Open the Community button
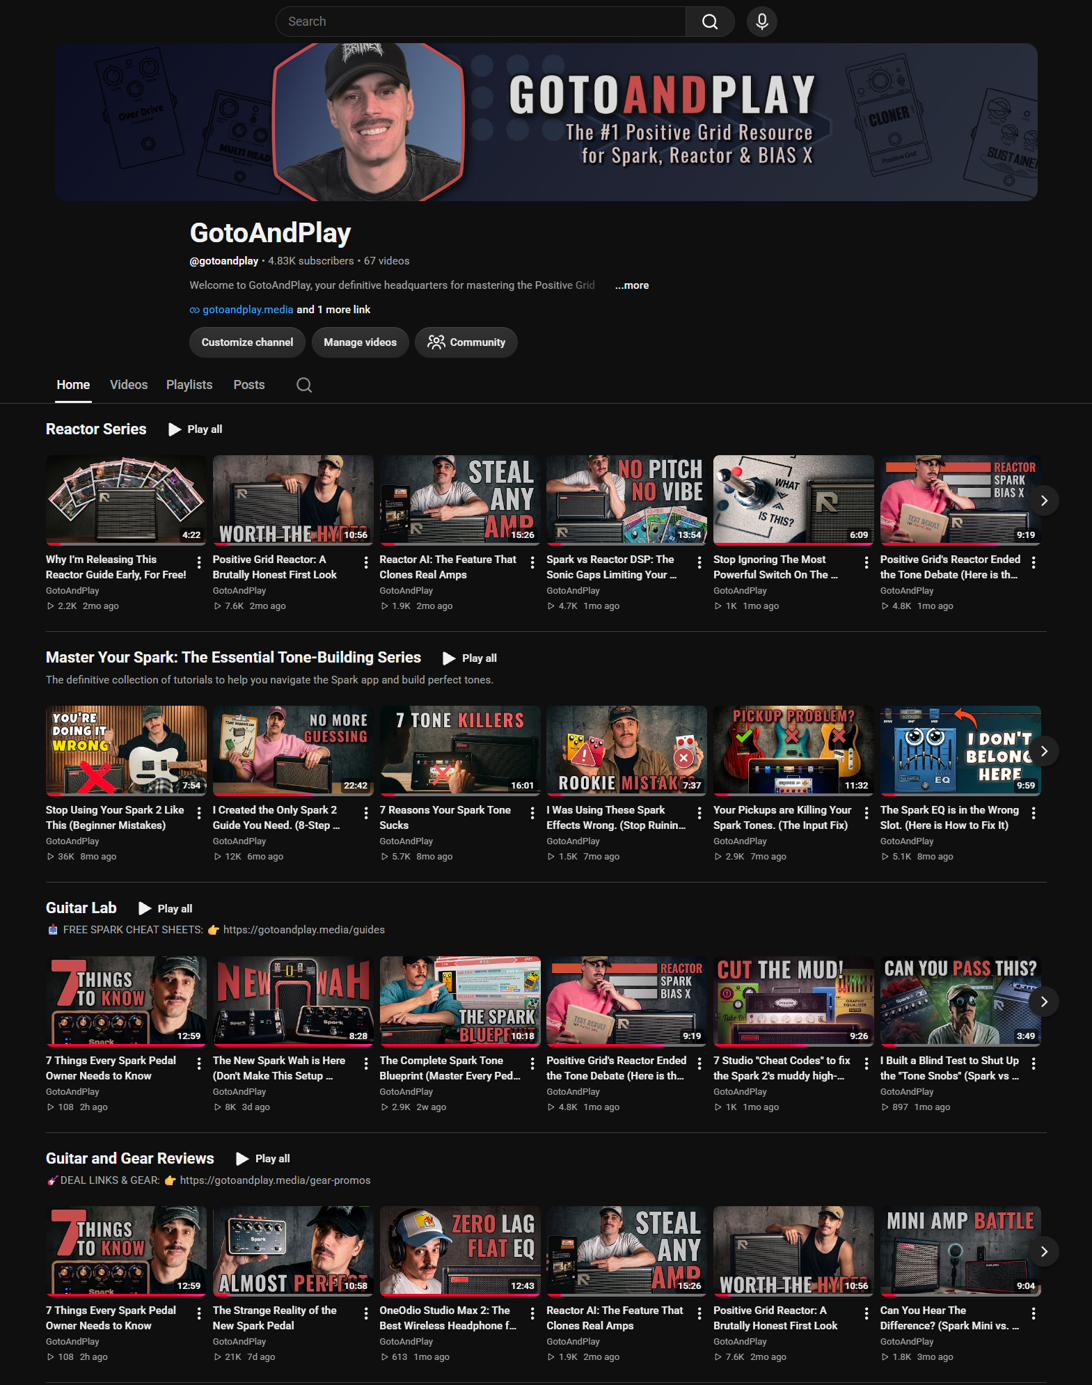 466,342
